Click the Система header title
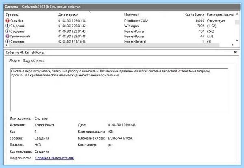 coord(11,7)
